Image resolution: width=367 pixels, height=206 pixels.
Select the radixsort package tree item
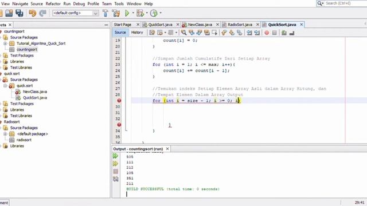tap(24, 140)
